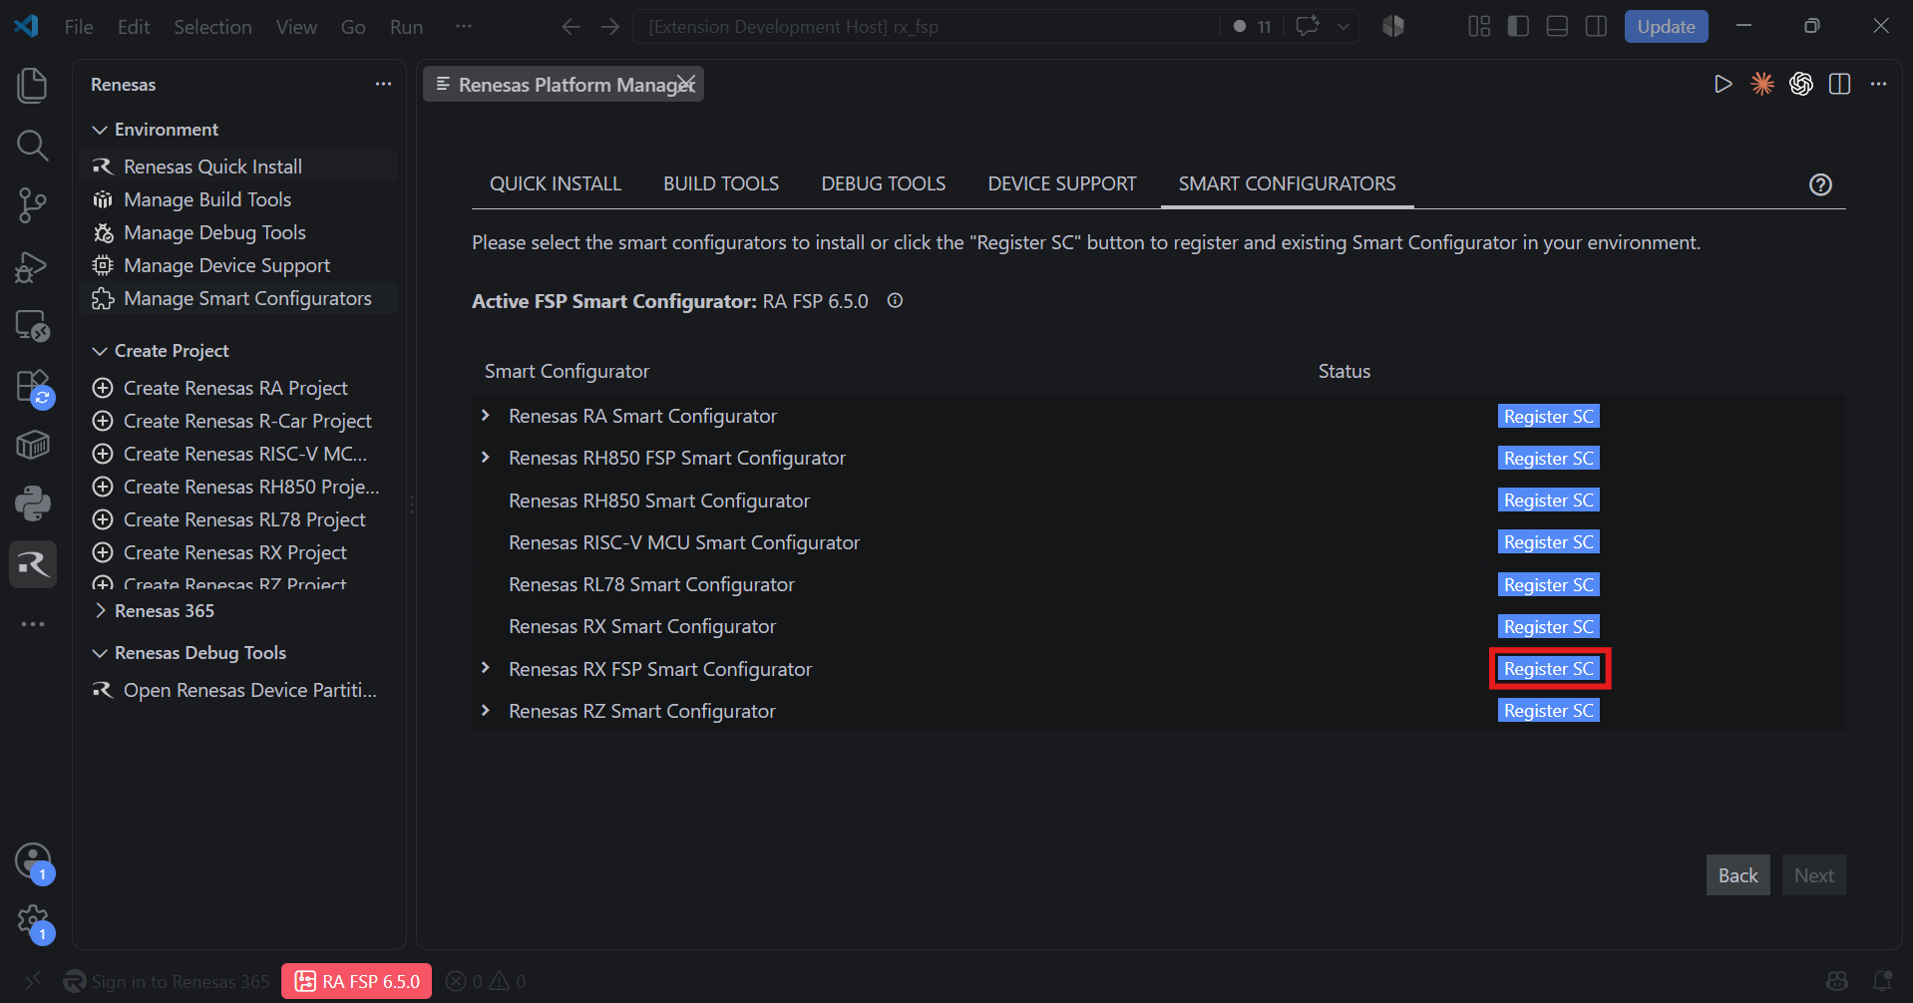Click the Copilot icon in status bar
Screen dimensions: 1913x1003
(x=1837, y=981)
